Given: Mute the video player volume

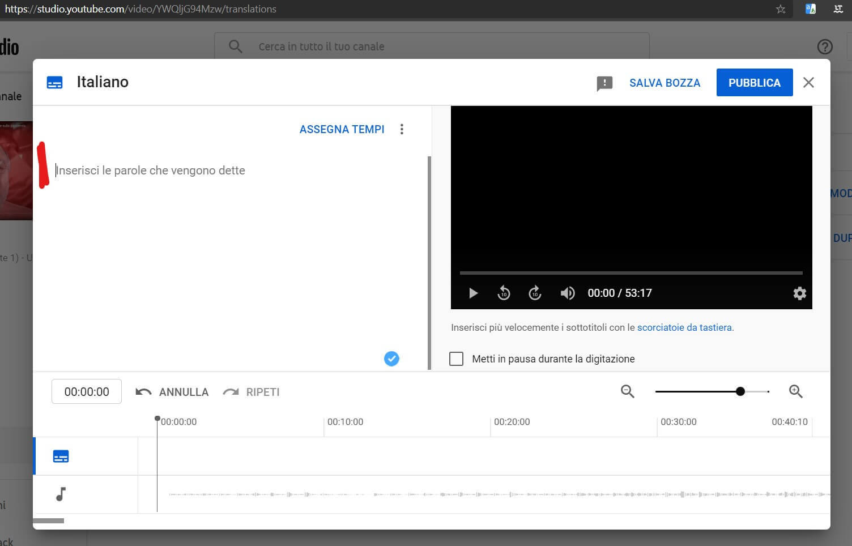Looking at the screenshot, I should coord(567,293).
